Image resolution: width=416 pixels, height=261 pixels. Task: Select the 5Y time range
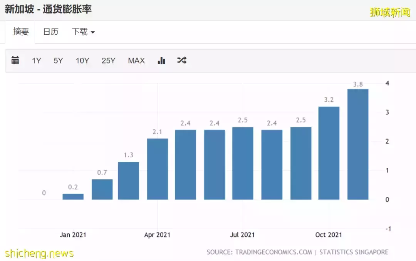[59, 61]
